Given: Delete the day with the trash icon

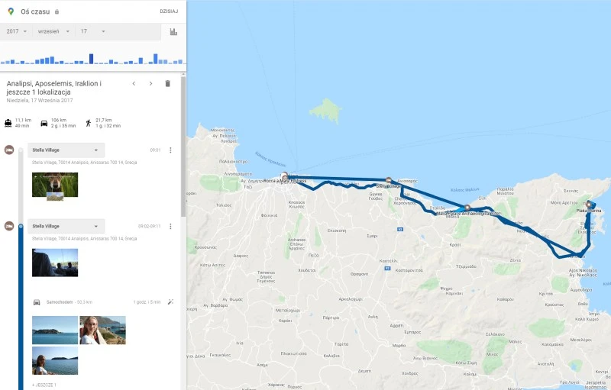Looking at the screenshot, I should click(x=168, y=83).
